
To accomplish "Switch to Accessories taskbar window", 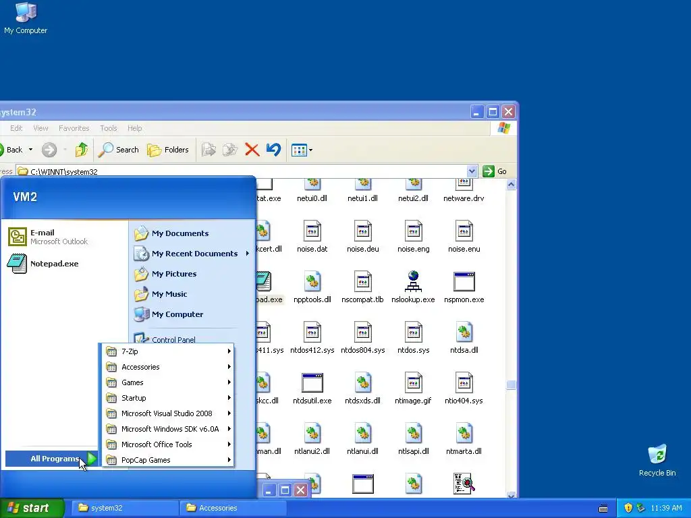I will click(x=233, y=508).
